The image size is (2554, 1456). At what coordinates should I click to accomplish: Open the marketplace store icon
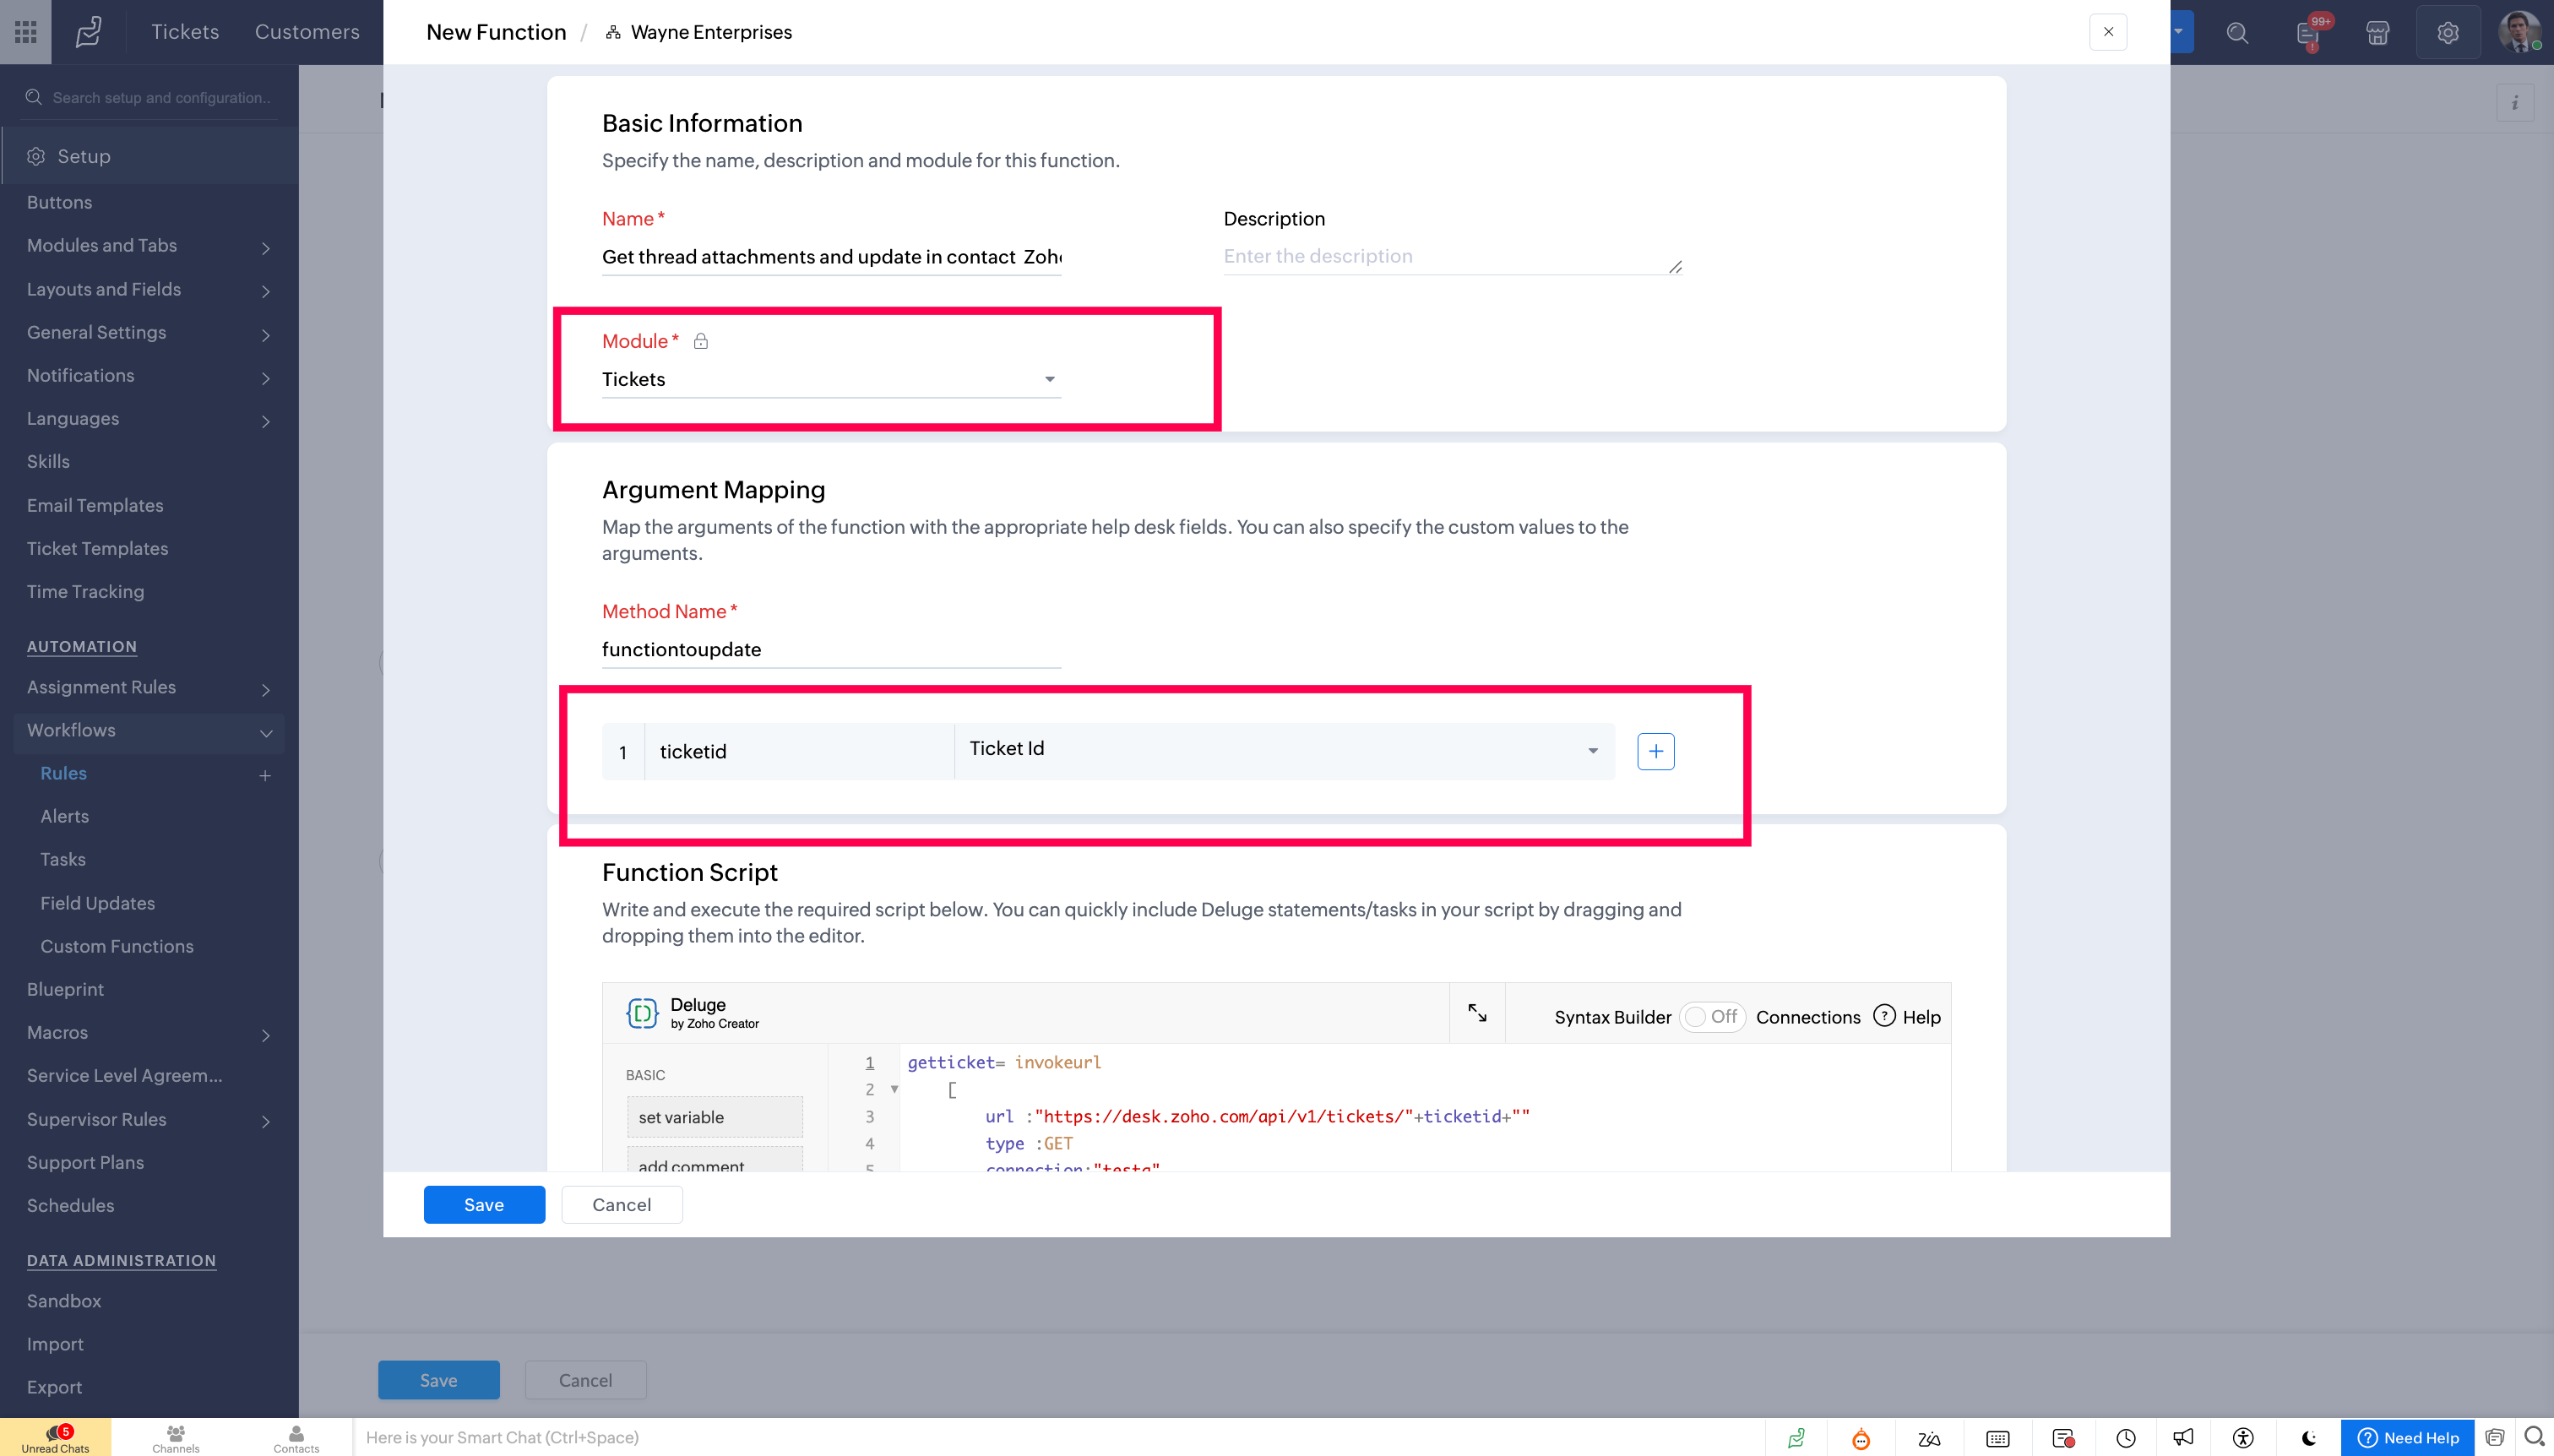2377,33
